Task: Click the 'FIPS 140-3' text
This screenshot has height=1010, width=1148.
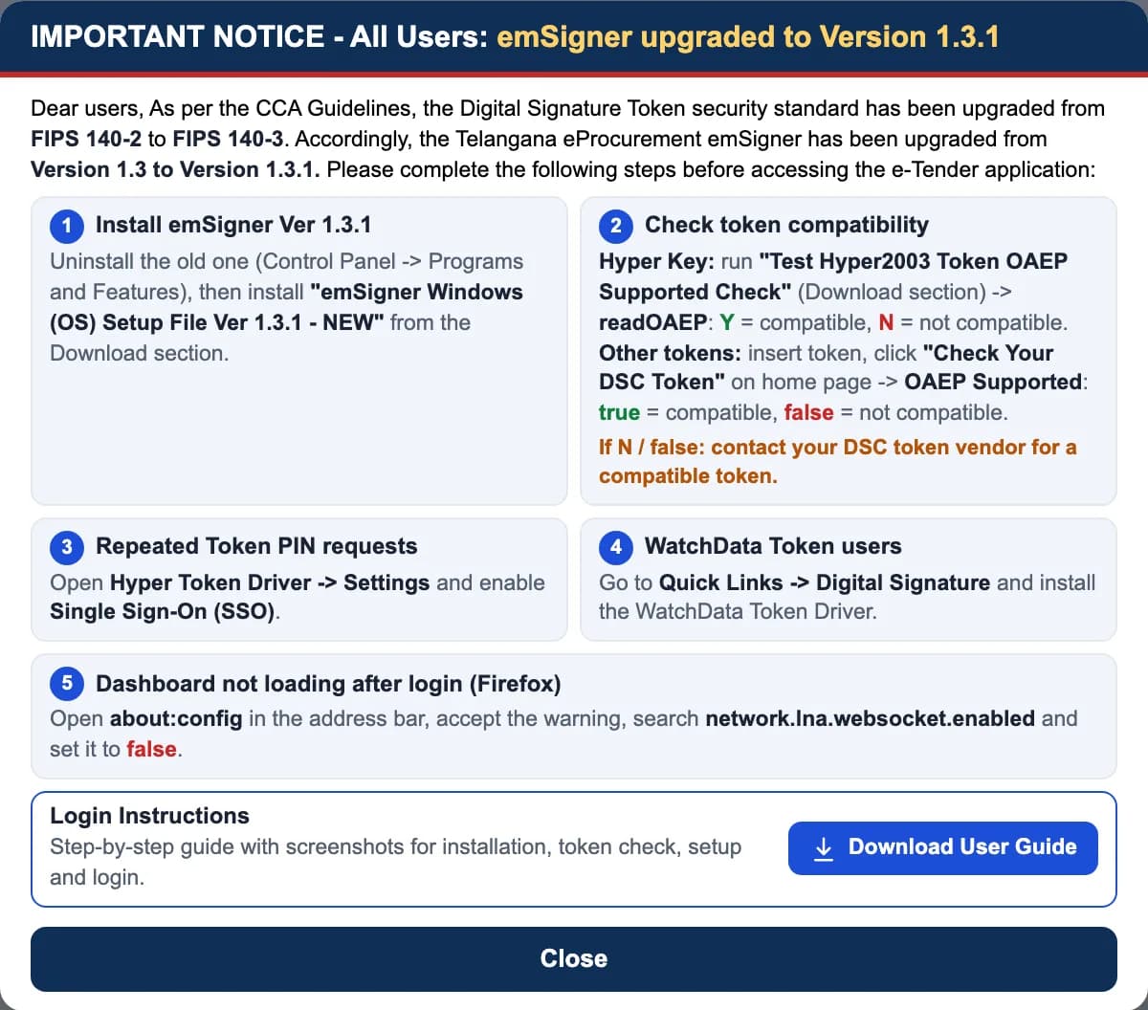Action: 229,139
